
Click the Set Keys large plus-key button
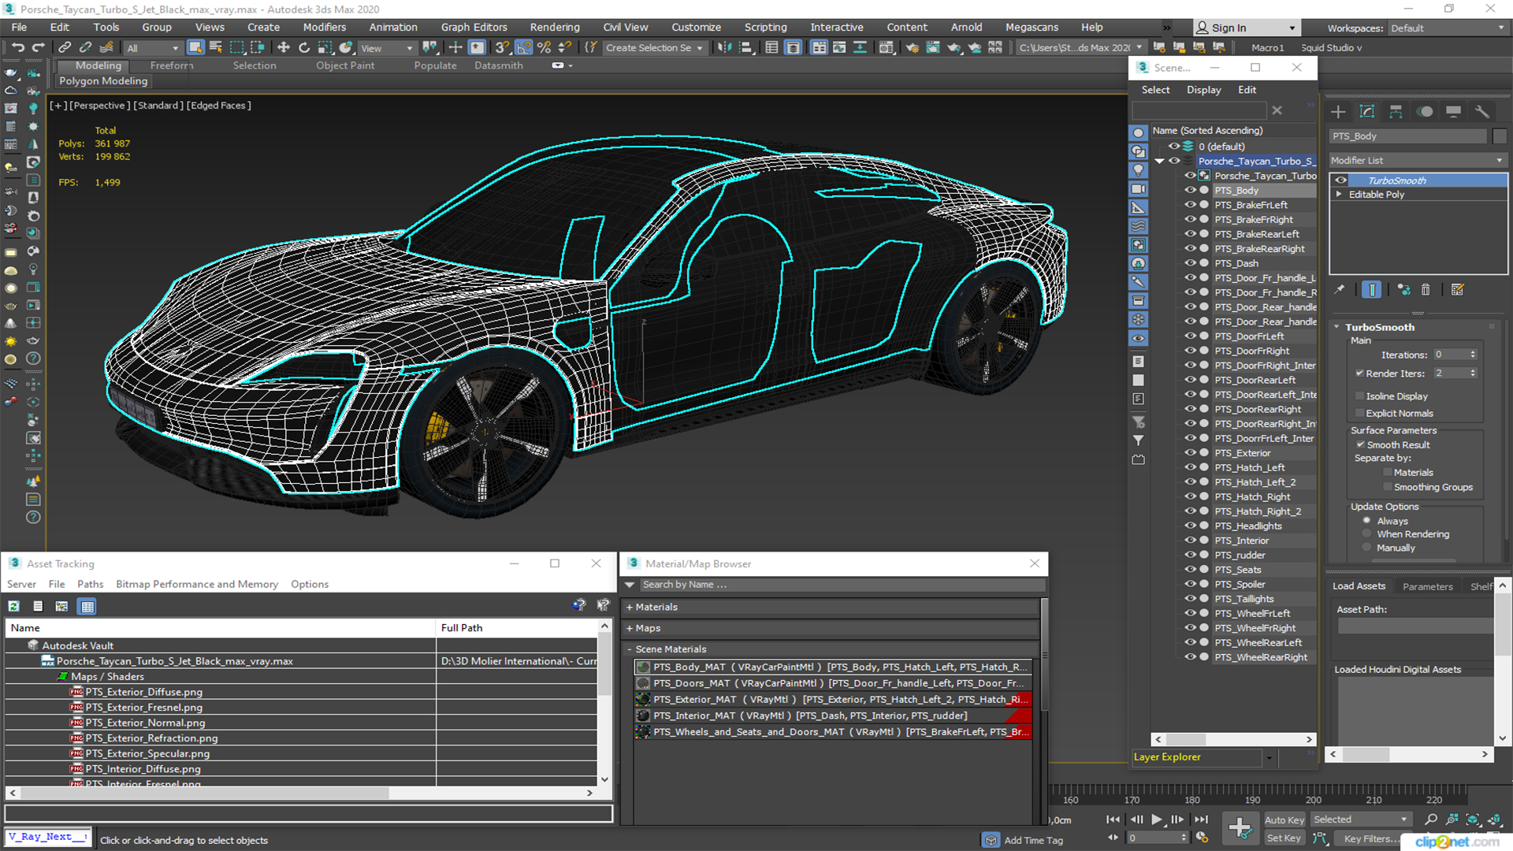pos(1240,828)
